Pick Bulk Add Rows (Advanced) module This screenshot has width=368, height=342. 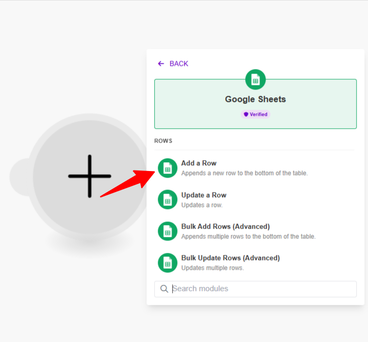tap(255, 231)
